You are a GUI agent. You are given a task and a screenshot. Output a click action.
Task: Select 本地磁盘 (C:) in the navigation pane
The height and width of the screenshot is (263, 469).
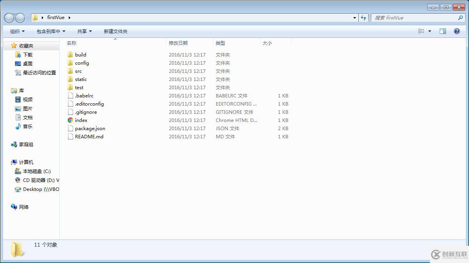pos(38,171)
